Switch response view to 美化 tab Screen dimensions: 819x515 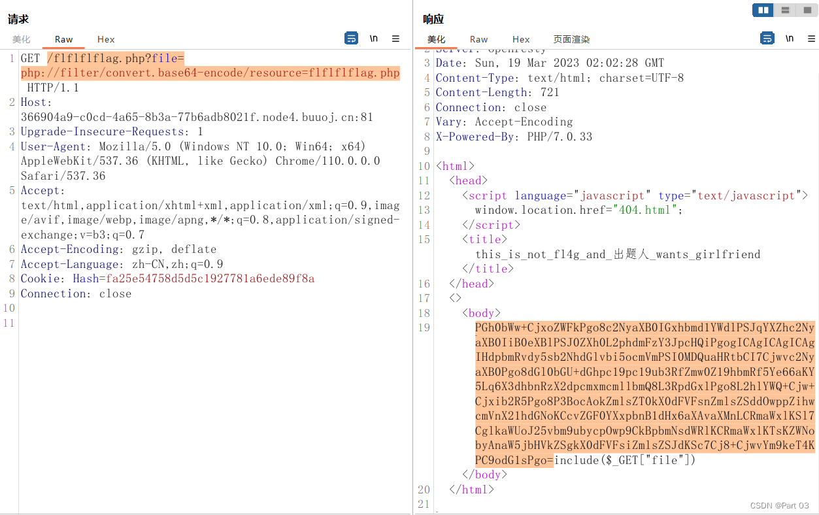(x=436, y=39)
